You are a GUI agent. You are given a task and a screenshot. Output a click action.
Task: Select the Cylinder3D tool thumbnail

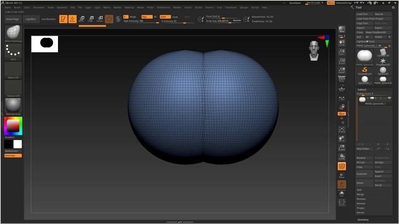(x=383, y=52)
